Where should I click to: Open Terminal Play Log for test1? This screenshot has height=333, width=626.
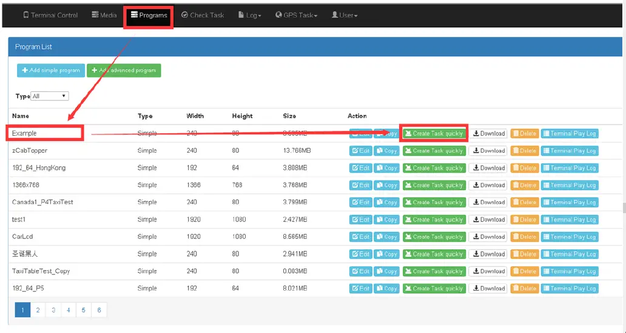click(x=569, y=220)
